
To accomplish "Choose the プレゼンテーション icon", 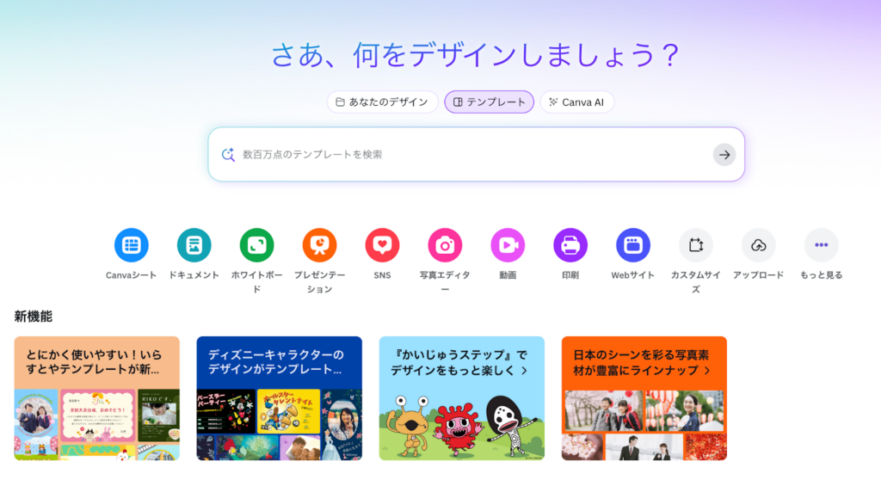I will point(320,245).
